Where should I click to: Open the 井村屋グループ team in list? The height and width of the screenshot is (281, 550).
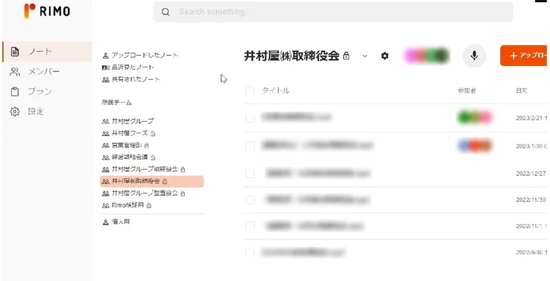(x=132, y=121)
